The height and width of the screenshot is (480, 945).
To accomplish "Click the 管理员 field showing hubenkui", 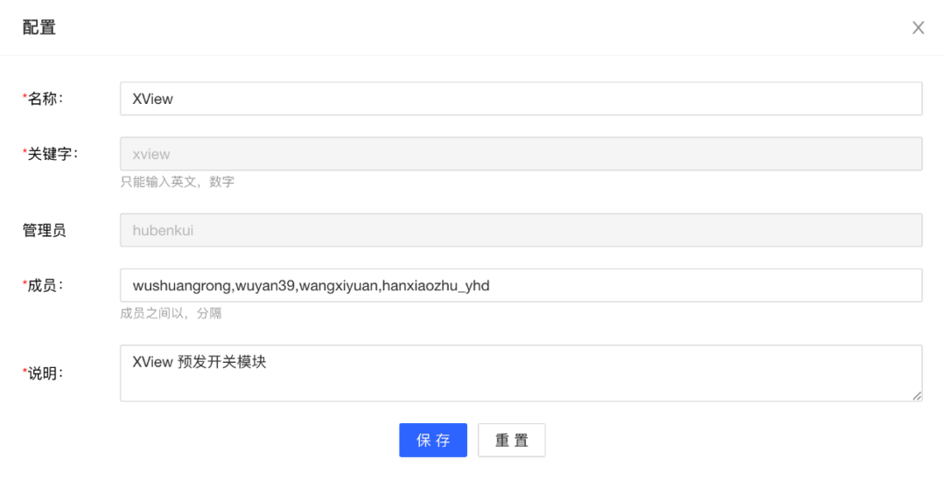I will (521, 230).
